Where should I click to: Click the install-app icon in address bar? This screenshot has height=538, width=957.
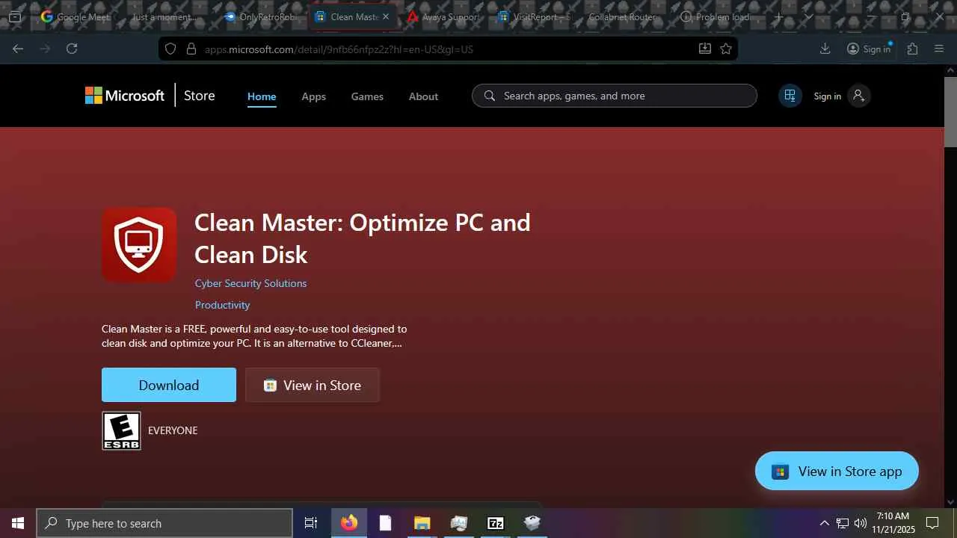tap(704, 49)
